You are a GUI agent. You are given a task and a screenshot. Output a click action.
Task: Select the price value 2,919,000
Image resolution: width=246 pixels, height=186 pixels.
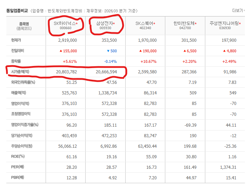tap(67, 40)
